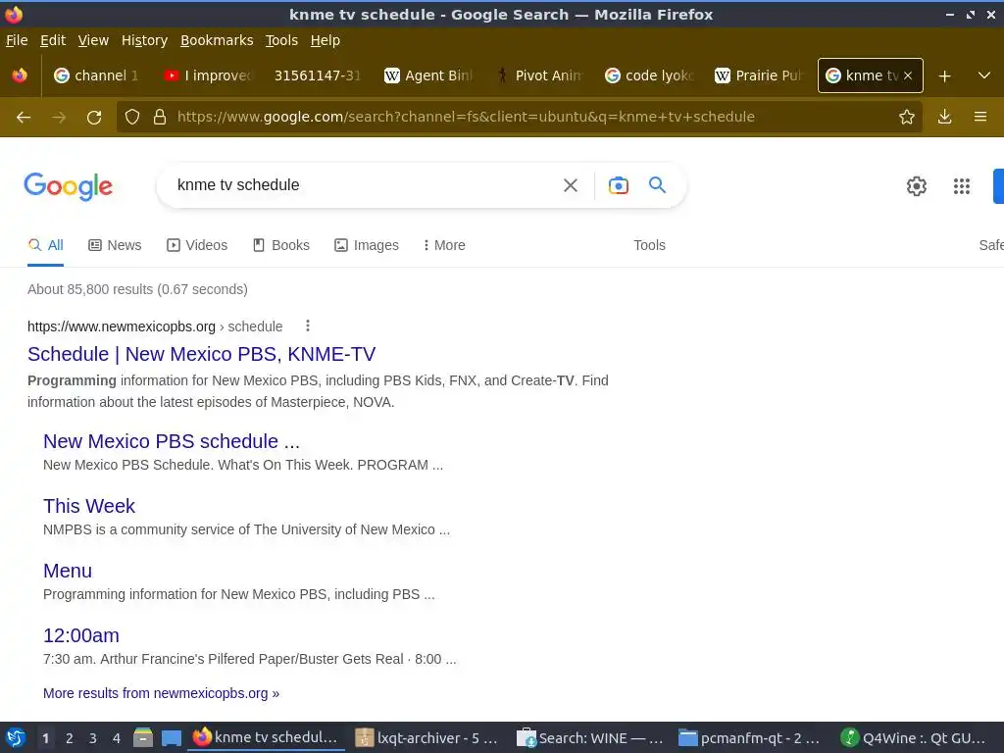Image resolution: width=1004 pixels, height=753 pixels.
Task: Open the File menu
Action: [17, 40]
